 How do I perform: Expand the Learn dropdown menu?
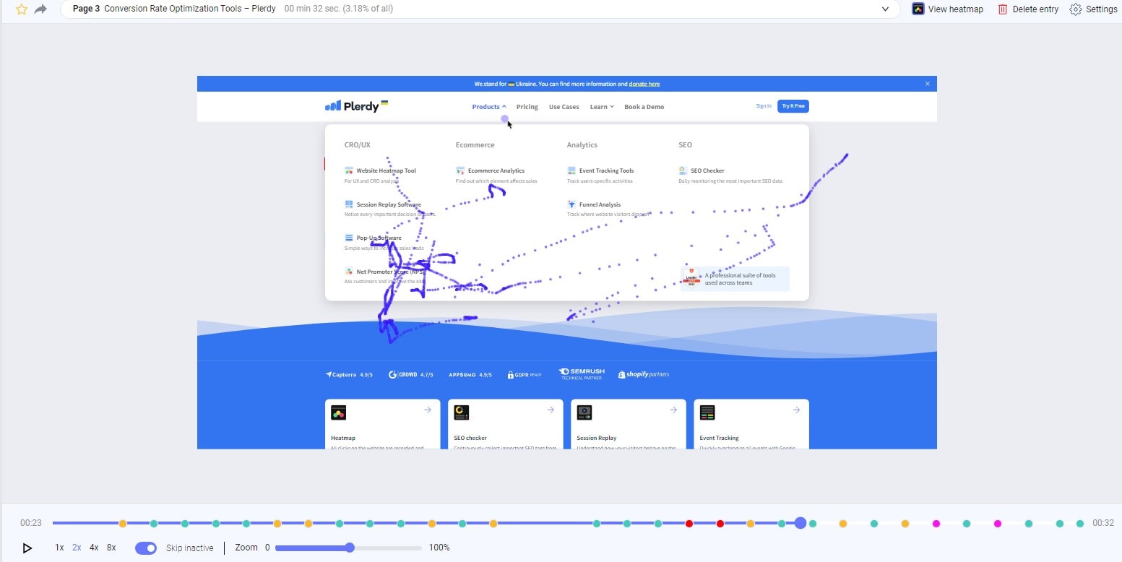pos(602,107)
